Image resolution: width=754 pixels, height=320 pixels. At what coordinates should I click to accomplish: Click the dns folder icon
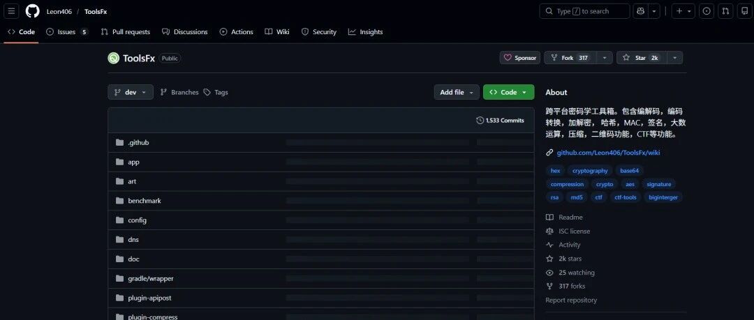pyautogui.click(x=120, y=239)
